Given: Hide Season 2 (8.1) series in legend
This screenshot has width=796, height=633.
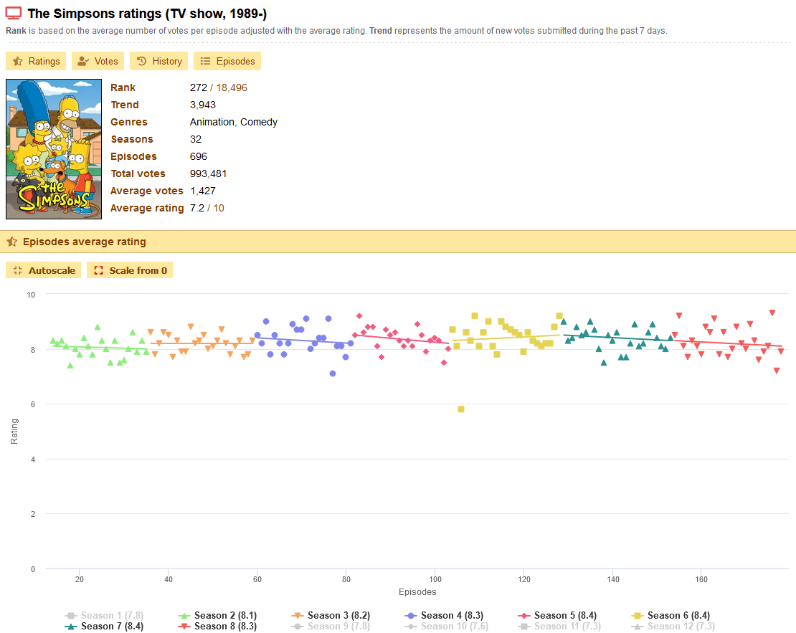Looking at the screenshot, I should (217, 615).
